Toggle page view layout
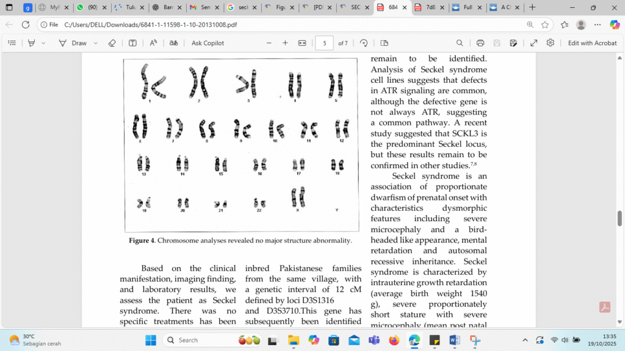625x351 pixels. (x=384, y=43)
